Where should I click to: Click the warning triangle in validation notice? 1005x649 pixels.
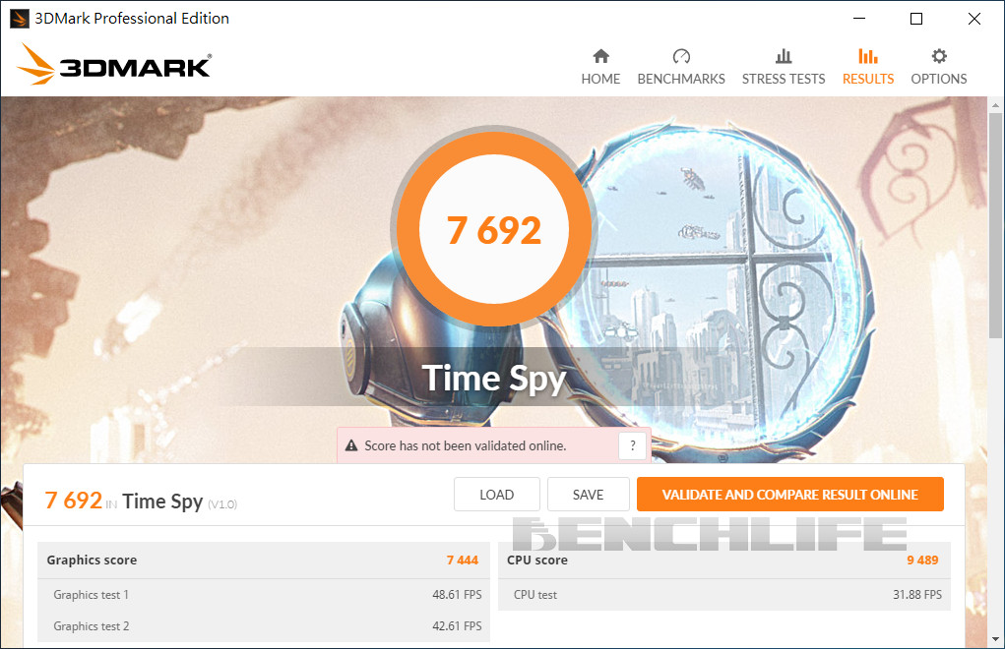pyautogui.click(x=351, y=445)
